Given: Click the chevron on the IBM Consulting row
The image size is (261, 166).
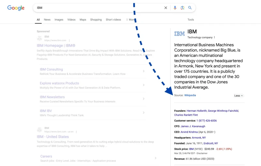Looking at the screenshot, I should pos(144,71).
